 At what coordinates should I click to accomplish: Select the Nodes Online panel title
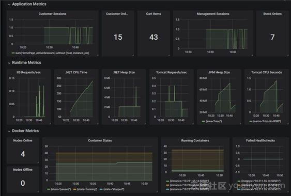pos(23,141)
